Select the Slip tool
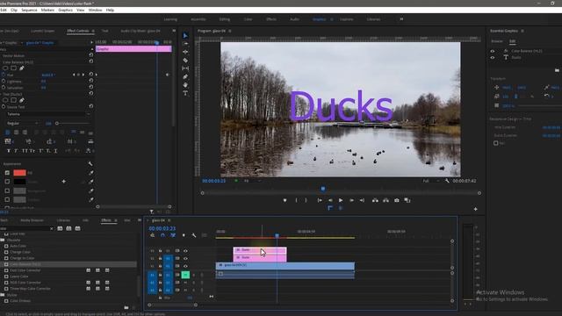562x316 pixels. click(x=185, y=68)
